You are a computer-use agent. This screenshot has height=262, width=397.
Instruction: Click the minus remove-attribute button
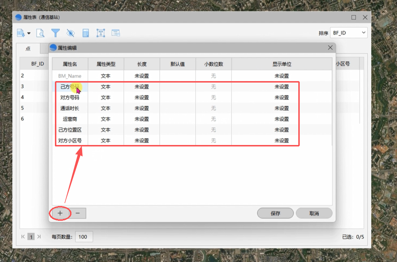[x=78, y=213]
